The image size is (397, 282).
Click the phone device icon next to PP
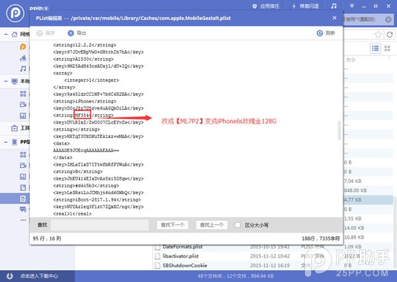[15, 142]
